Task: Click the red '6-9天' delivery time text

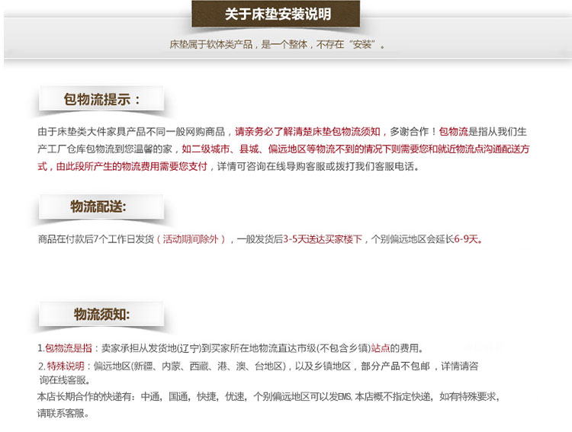Action: click(x=468, y=238)
